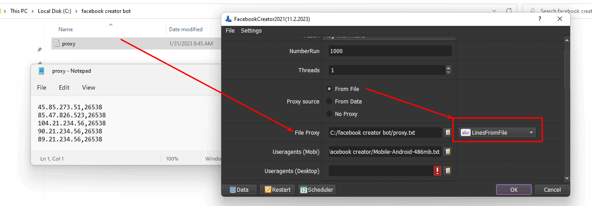592x206 pixels.
Task: Click FacebookCreator2021 app icon in title bar
Action: click(228, 19)
